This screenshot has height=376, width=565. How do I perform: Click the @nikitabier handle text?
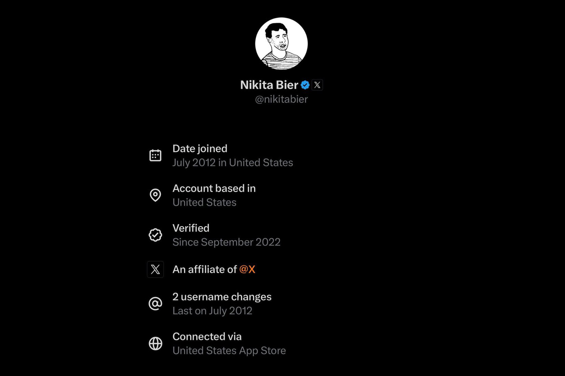point(281,99)
